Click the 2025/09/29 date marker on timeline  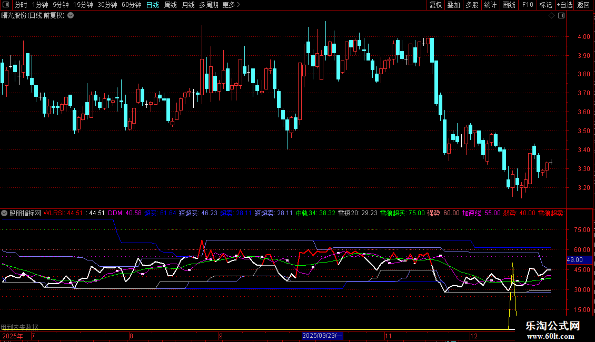[322, 336]
